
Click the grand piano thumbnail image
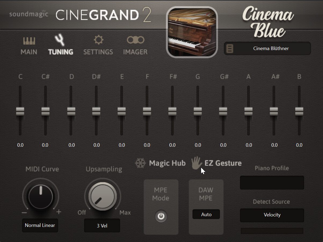[x=192, y=32]
